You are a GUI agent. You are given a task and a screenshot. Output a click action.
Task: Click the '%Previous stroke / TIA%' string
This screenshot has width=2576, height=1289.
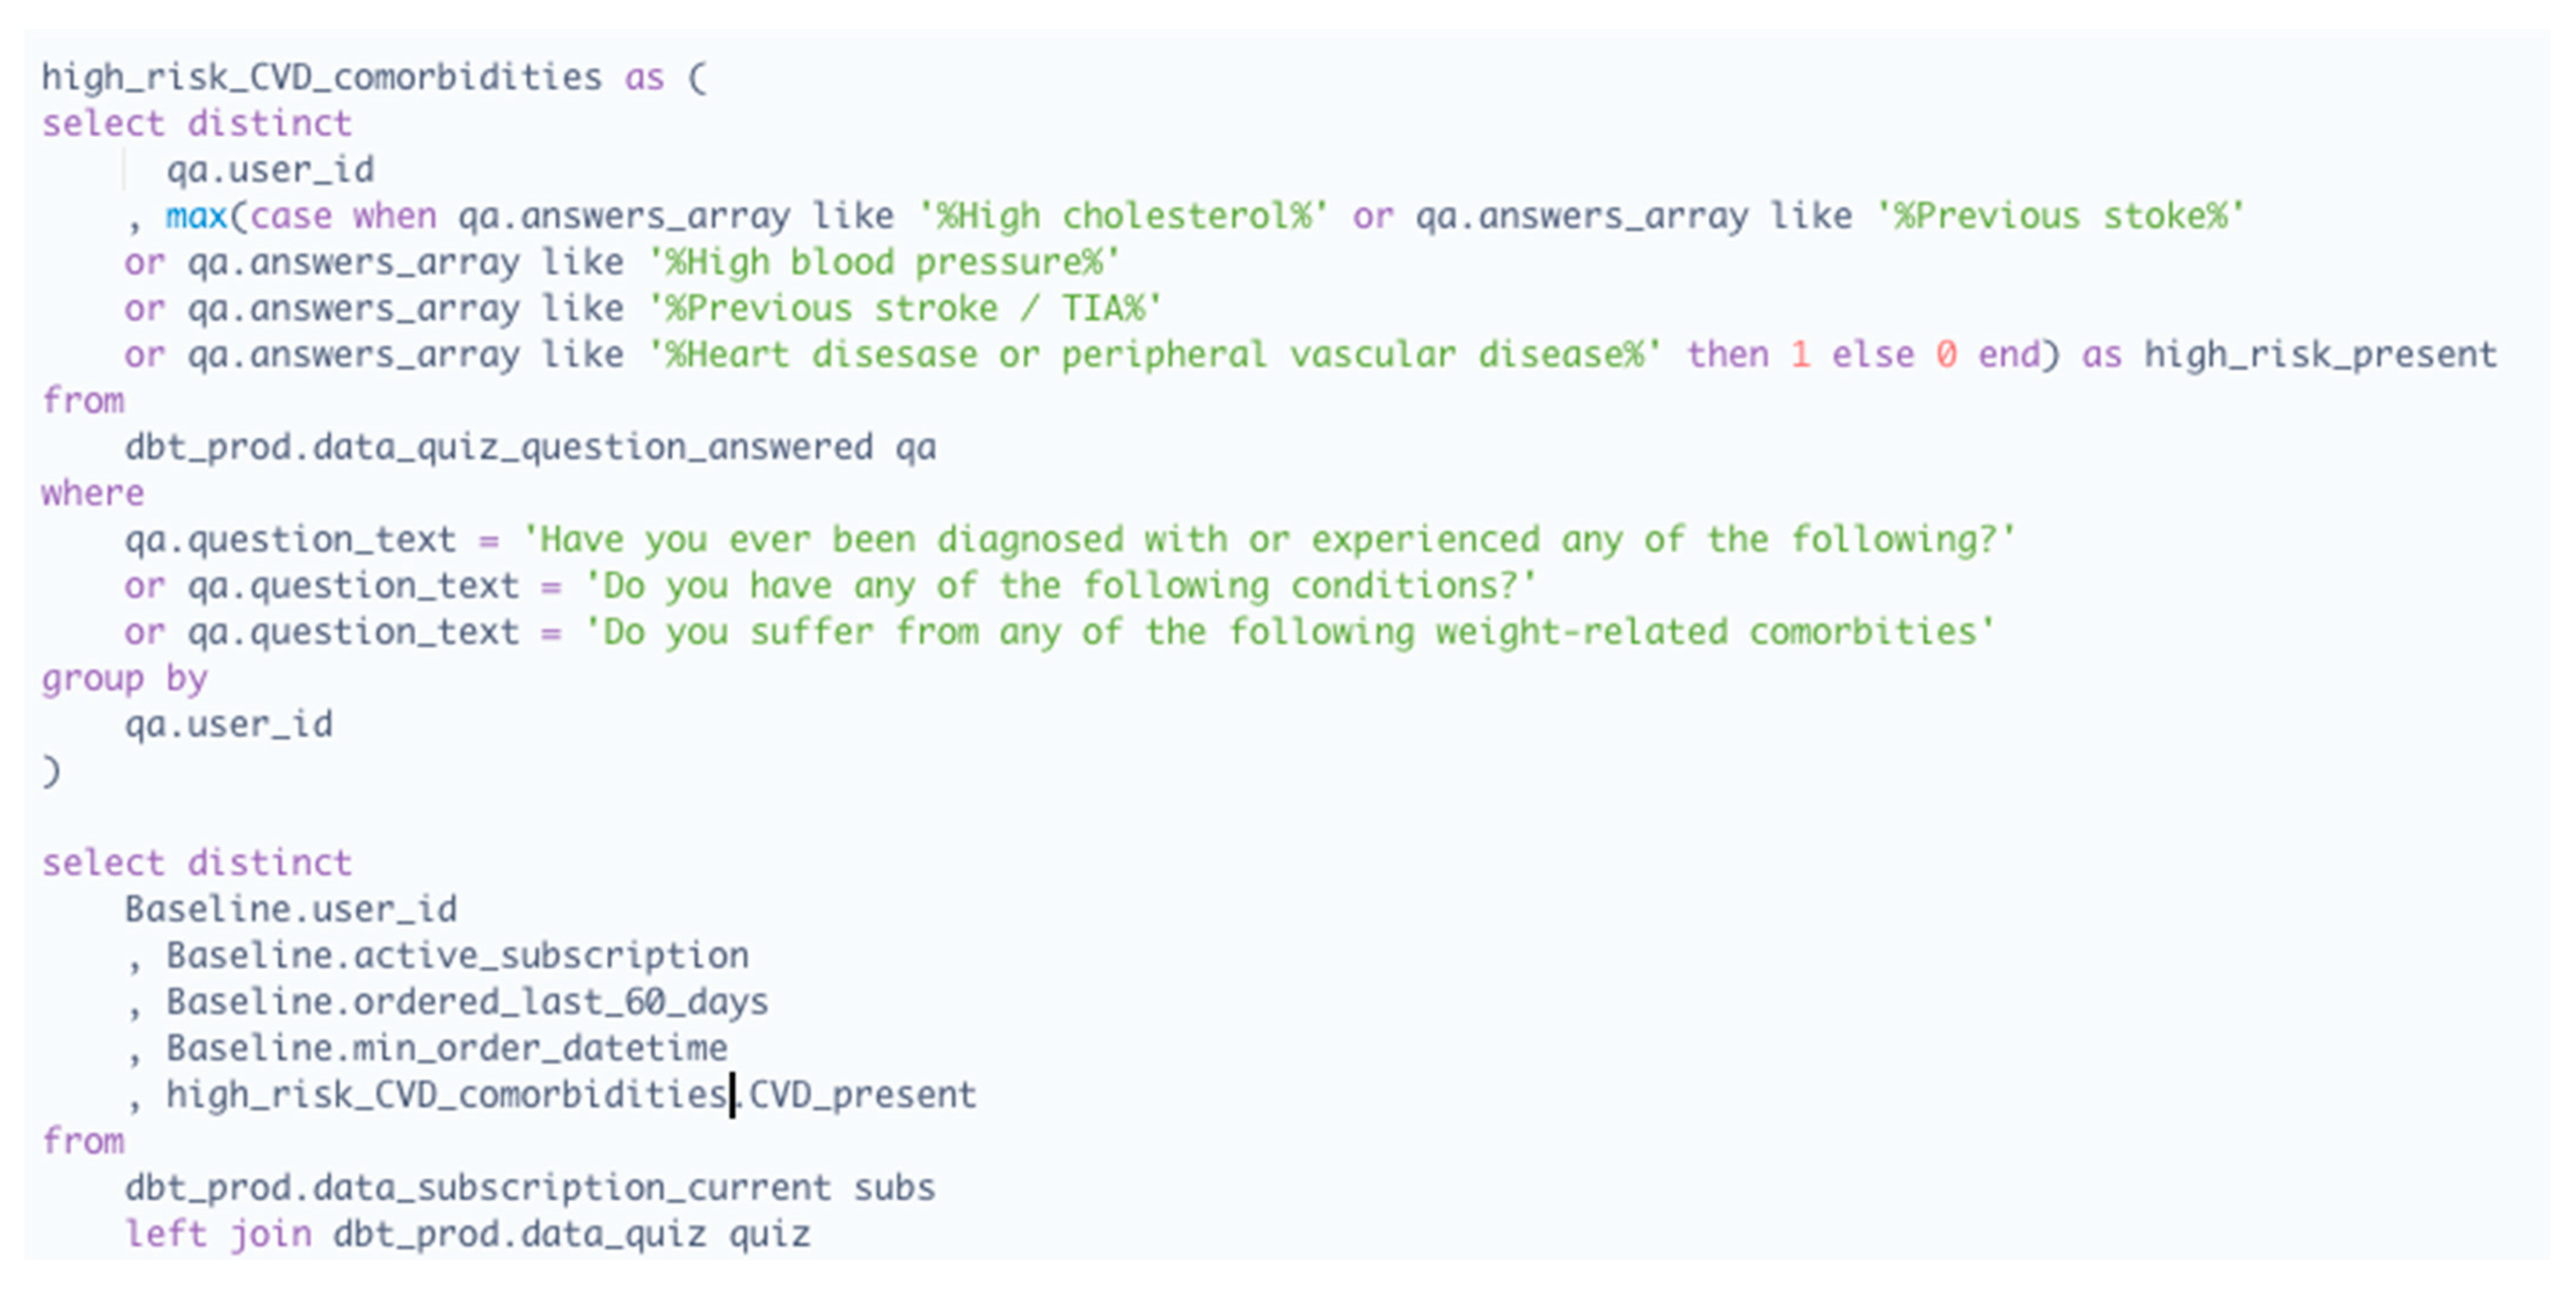coord(904,308)
